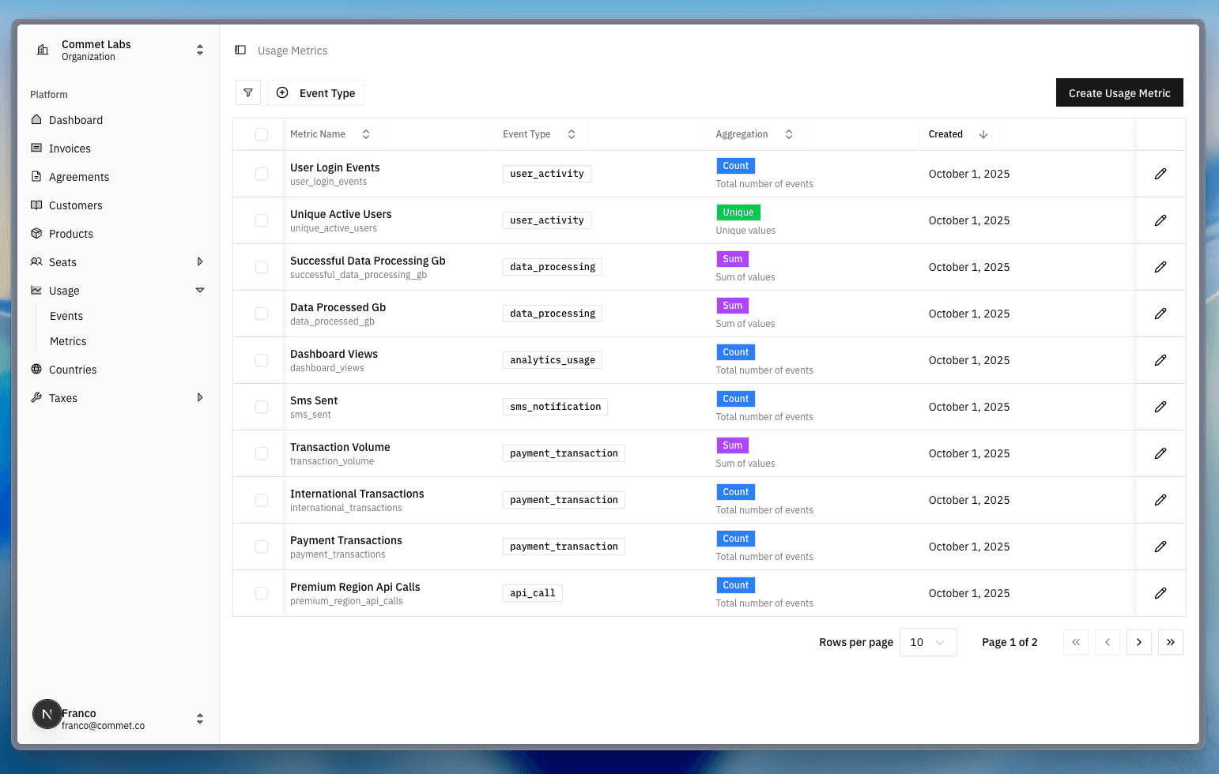This screenshot has width=1219, height=774.
Task: Add an Event Type filter
Action: click(x=315, y=92)
